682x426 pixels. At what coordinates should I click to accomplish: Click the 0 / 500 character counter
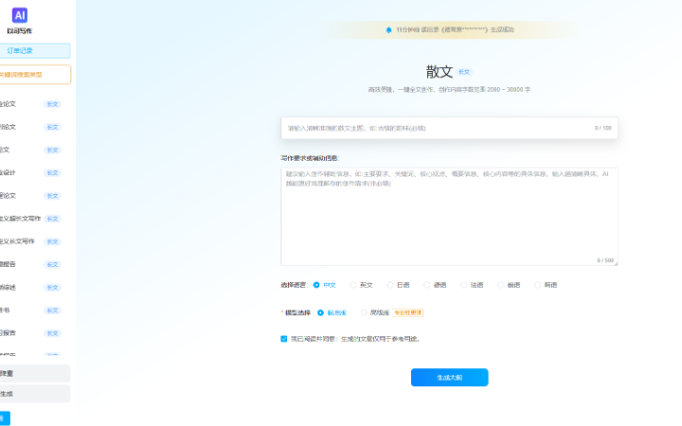(605, 260)
